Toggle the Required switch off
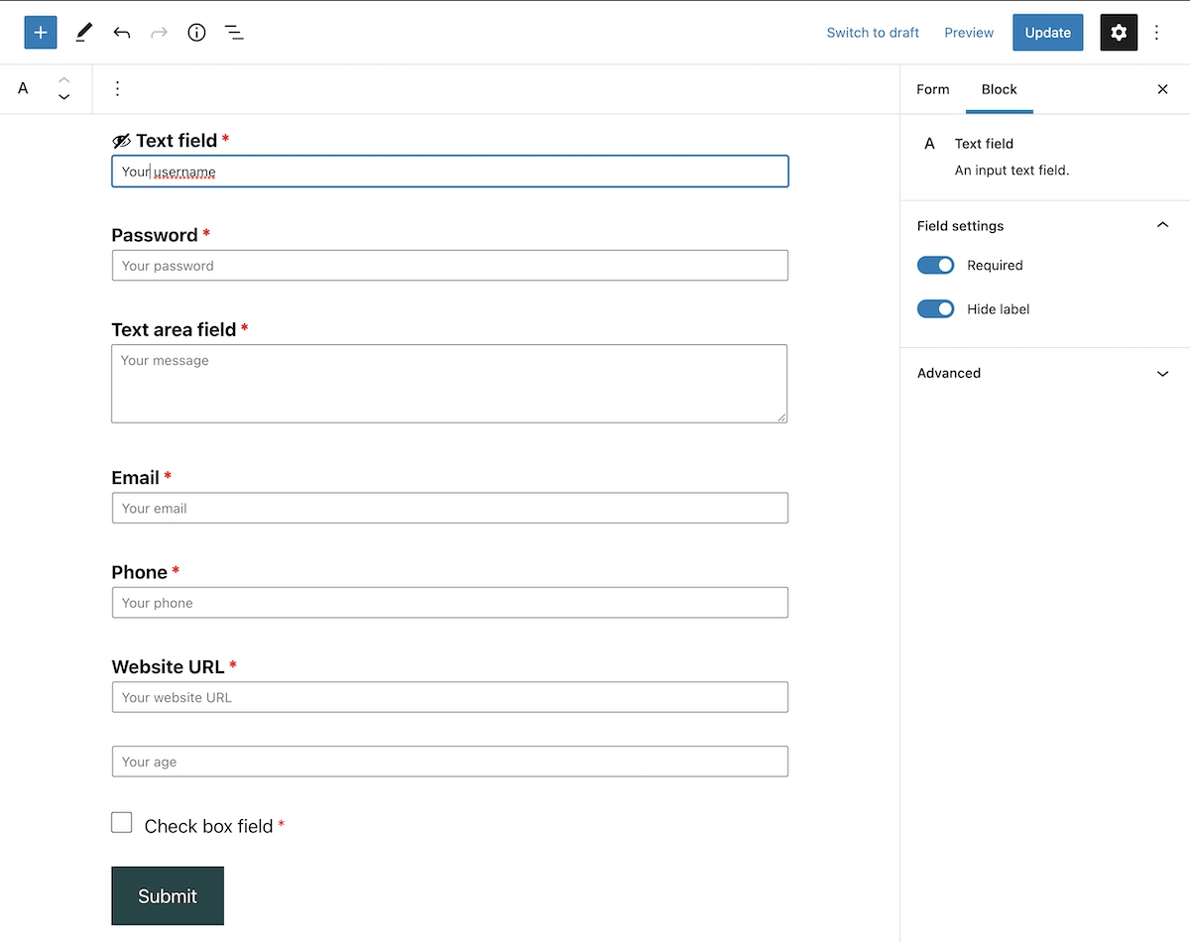 pos(935,265)
